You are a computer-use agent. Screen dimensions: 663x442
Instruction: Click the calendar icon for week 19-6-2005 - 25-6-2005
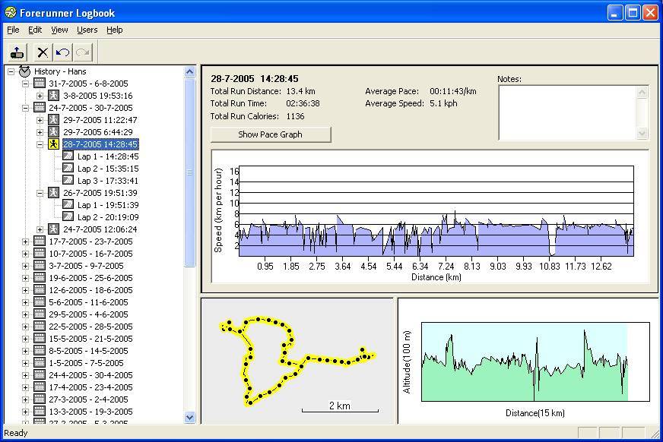pyautogui.click(x=40, y=278)
